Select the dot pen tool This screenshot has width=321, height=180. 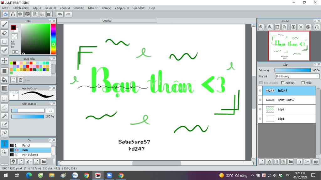(x=4, y=50)
